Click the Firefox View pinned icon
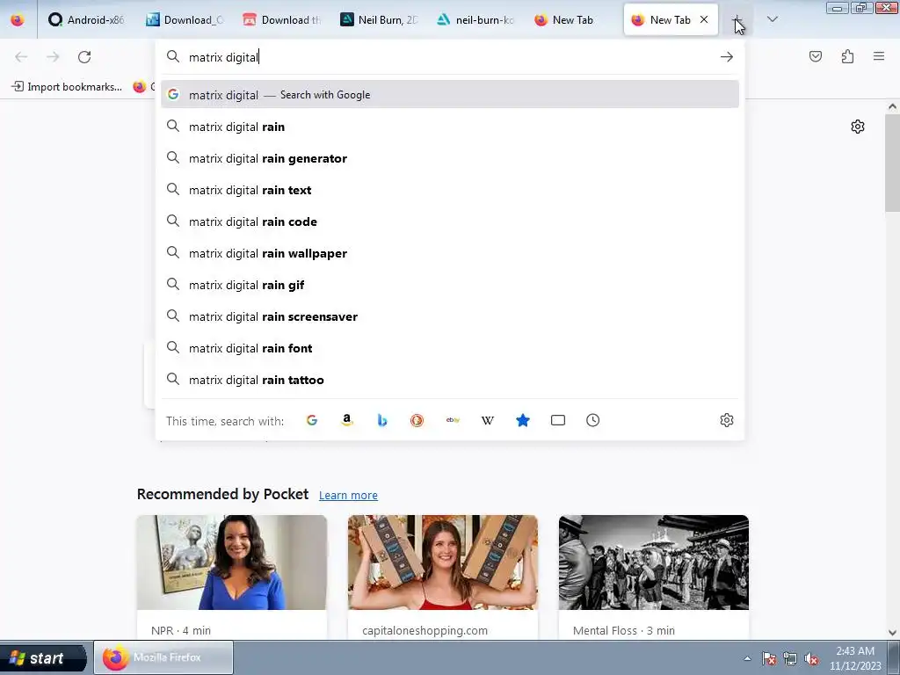The image size is (900, 675). tap(18, 19)
